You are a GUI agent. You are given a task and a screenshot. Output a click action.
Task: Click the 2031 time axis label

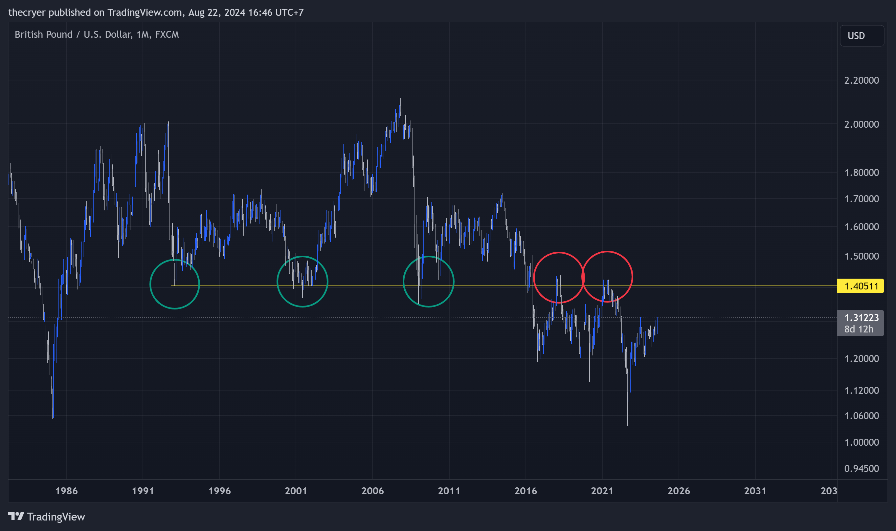pyautogui.click(x=755, y=491)
